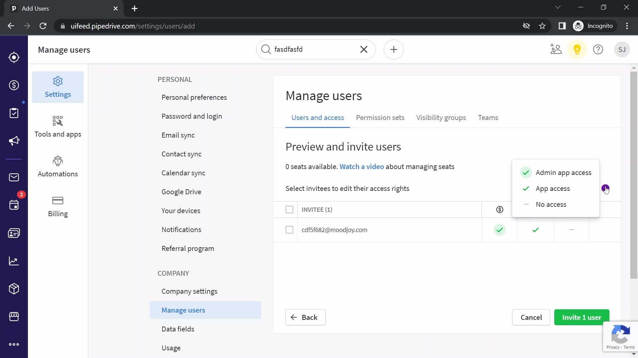
Task: Open Chrome three-dot menu
Action: [627, 26]
